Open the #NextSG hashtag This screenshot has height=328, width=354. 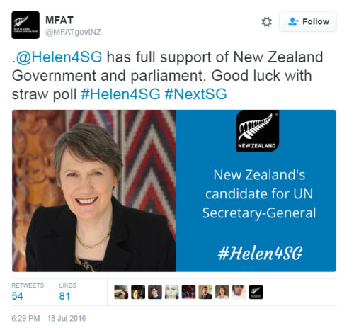pos(195,94)
